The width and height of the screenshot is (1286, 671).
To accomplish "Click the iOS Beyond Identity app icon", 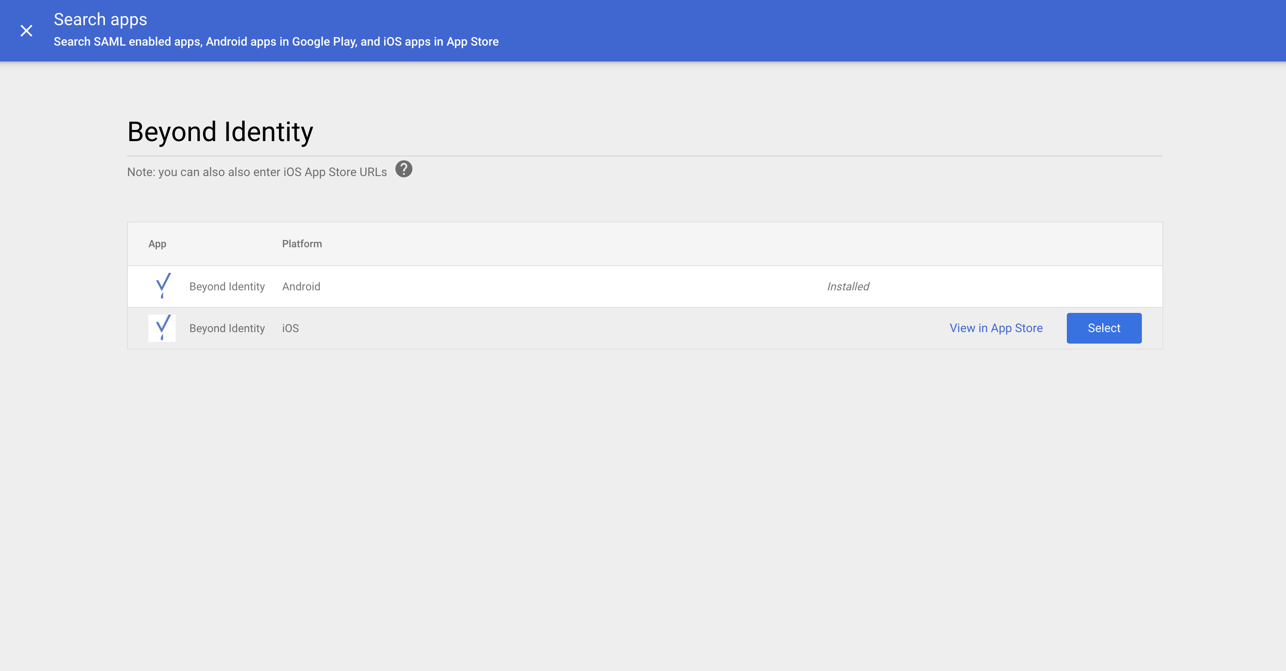I will point(162,328).
